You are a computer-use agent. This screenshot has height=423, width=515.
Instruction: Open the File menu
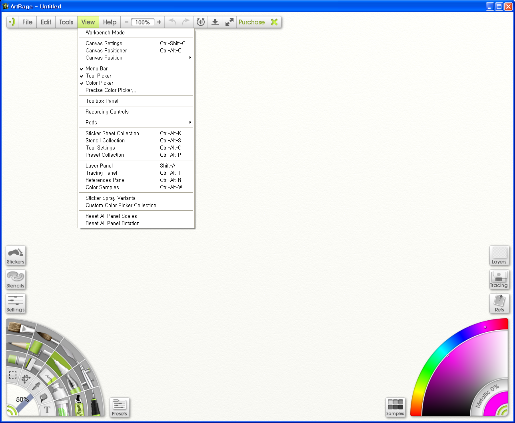[x=27, y=22]
